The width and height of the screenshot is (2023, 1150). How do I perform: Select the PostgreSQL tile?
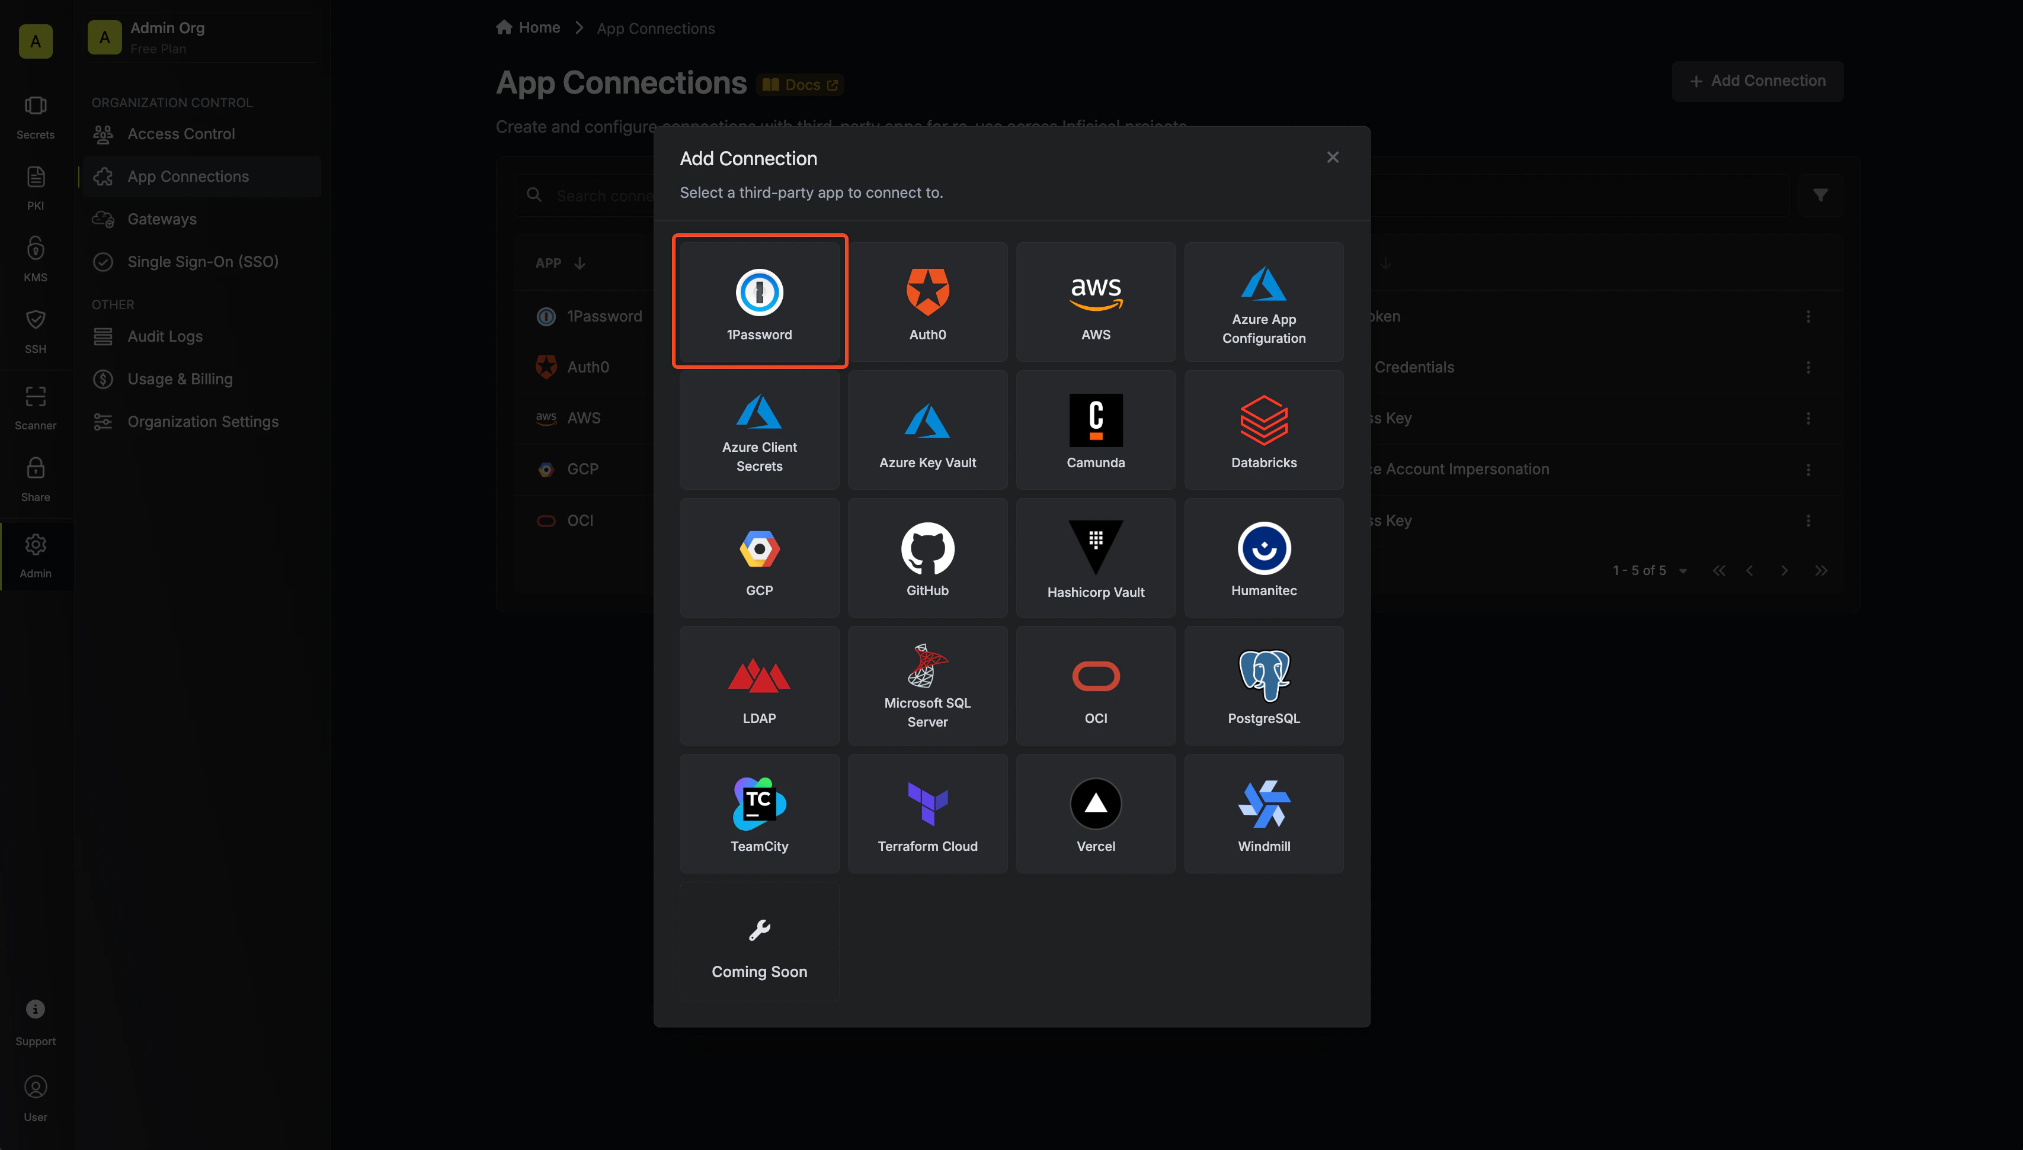1263,685
